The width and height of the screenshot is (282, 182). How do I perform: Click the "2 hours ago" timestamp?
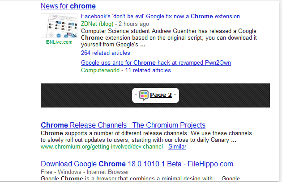coord(133,24)
